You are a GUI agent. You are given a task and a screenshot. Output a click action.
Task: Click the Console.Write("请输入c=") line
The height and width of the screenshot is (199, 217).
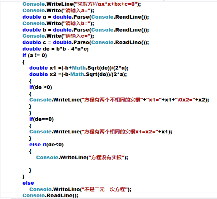(58, 36)
